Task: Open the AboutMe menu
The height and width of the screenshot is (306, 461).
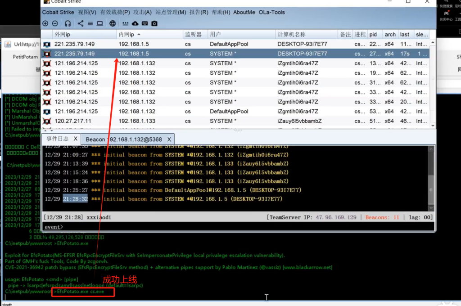Action: coord(244,12)
